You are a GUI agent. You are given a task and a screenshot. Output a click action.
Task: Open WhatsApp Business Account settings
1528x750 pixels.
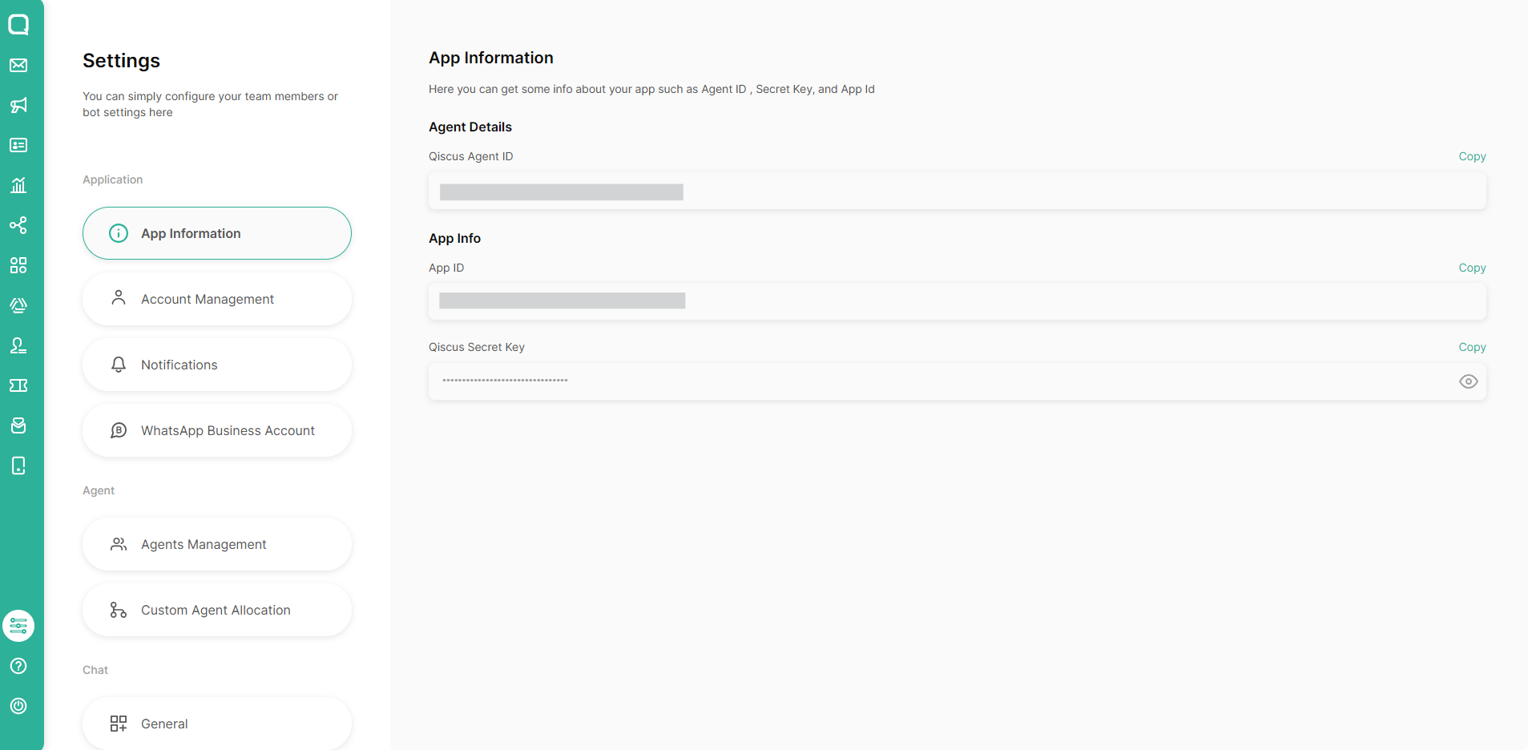(217, 430)
